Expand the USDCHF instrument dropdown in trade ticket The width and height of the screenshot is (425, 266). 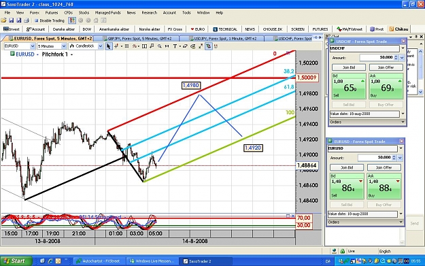403,48
